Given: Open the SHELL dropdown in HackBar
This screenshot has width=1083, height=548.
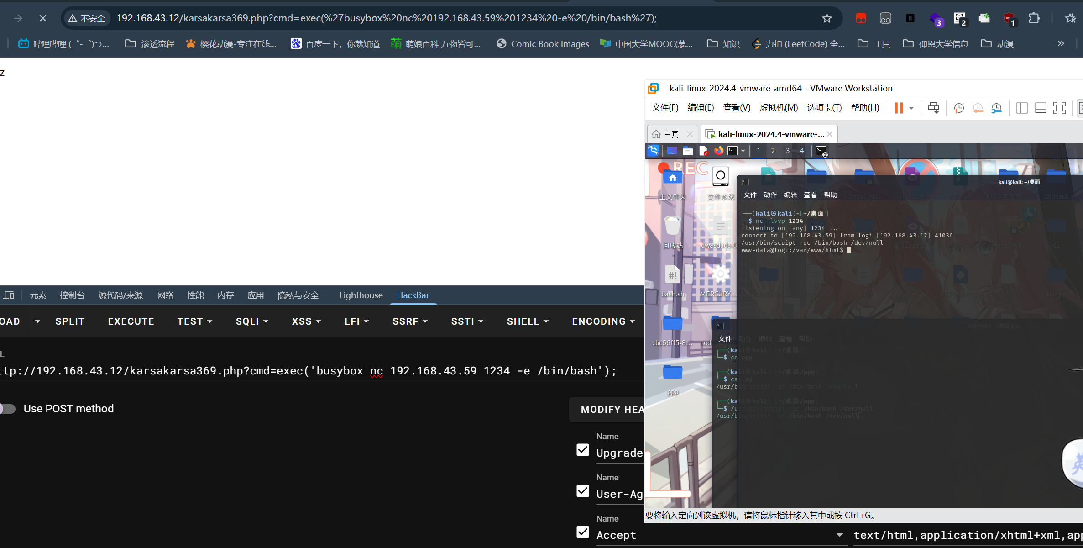Looking at the screenshot, I should click(528, 321).
